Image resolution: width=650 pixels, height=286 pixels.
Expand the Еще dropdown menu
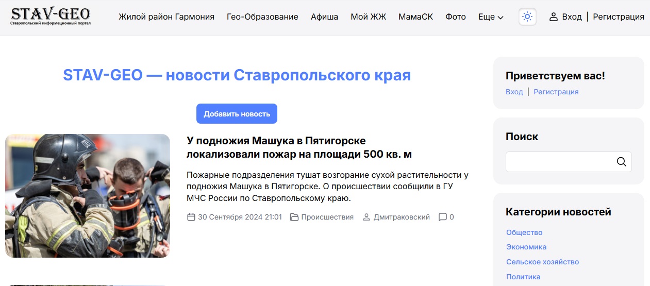coord(490,17)
